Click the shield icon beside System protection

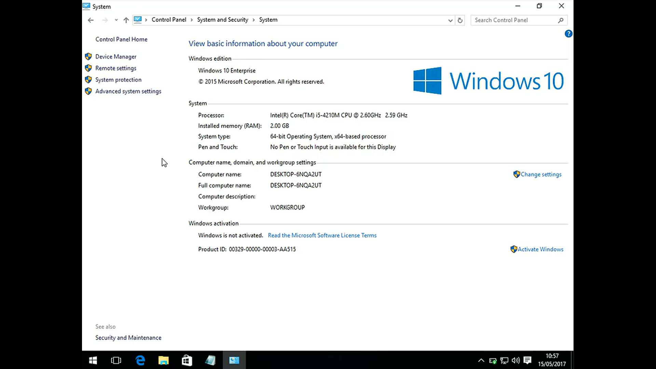pyautogui.click(x=88, y=80)
